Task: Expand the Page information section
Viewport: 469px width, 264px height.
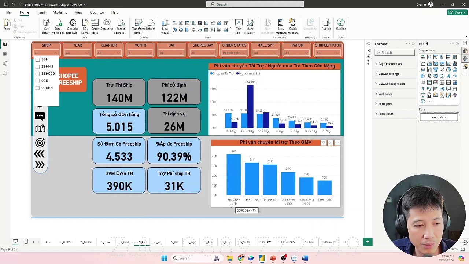Action: pyautogui.click(x=390, y=64)
